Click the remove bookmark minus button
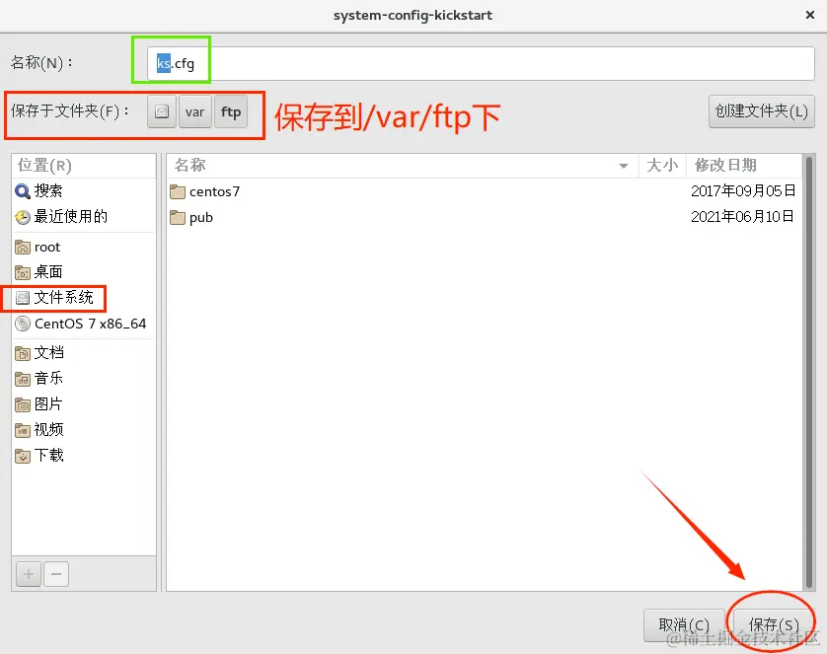This screenshot has width=827, height=654. pyautogui.click(x=56, y=574)
